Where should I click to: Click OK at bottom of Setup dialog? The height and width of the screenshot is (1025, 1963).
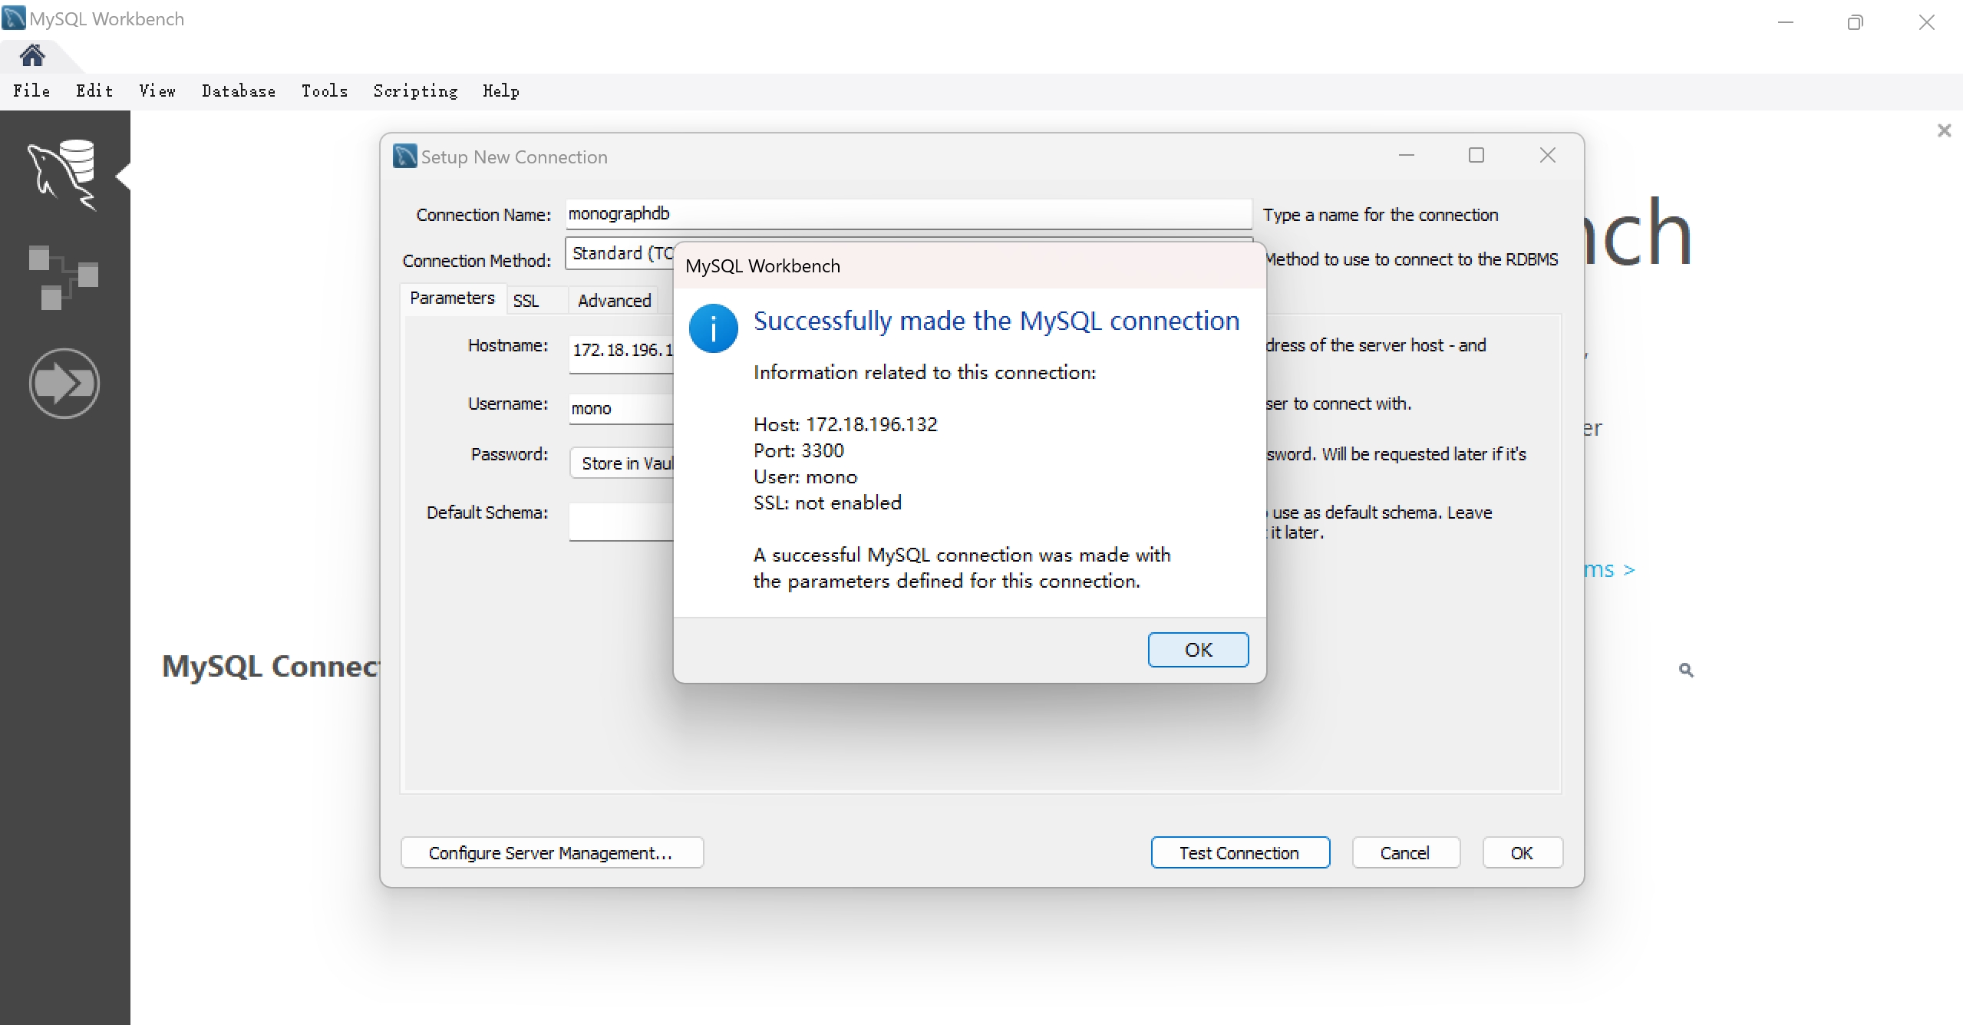(1522, 852)
